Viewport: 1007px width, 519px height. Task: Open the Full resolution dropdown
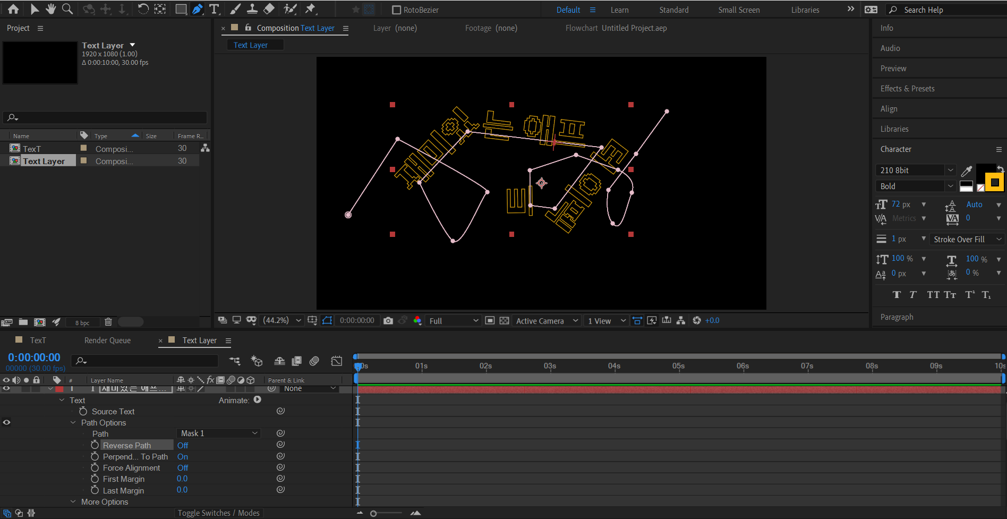[x=454, y=320]
